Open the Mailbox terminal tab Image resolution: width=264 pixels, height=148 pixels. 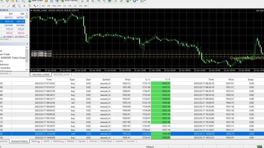tap(58, 141)
